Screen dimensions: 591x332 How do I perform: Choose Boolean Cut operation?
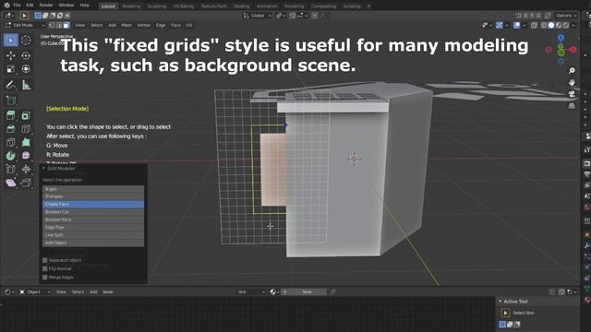coord(93,212)
